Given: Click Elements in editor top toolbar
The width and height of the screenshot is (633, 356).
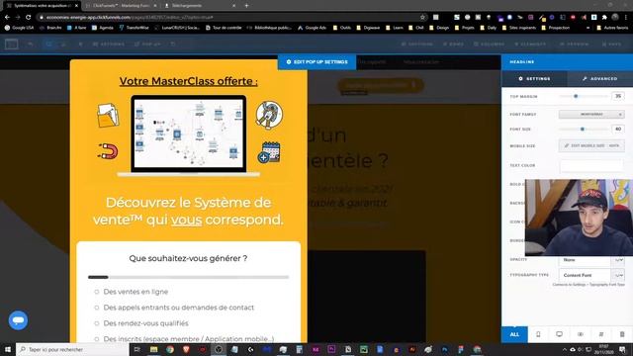Looking at the screenshot, I should click(530, 44).
